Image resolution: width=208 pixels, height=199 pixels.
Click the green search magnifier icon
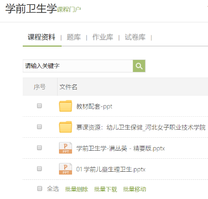139,66
